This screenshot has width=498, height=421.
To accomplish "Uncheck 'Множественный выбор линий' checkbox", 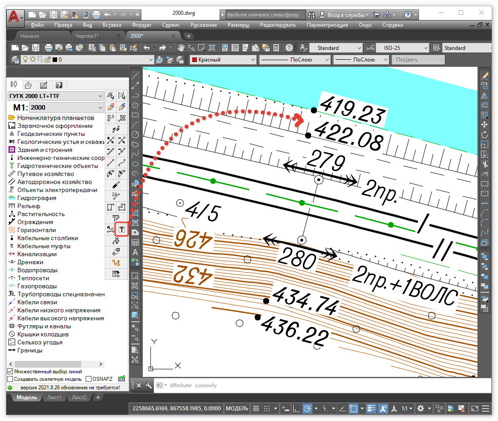I will 10,372.
